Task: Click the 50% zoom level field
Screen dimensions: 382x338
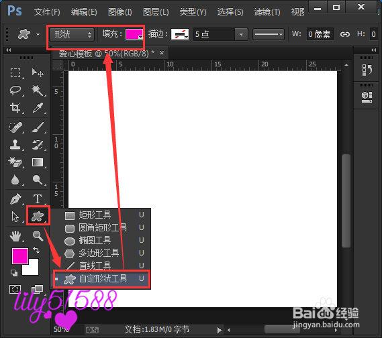Action: pos(61,329)
